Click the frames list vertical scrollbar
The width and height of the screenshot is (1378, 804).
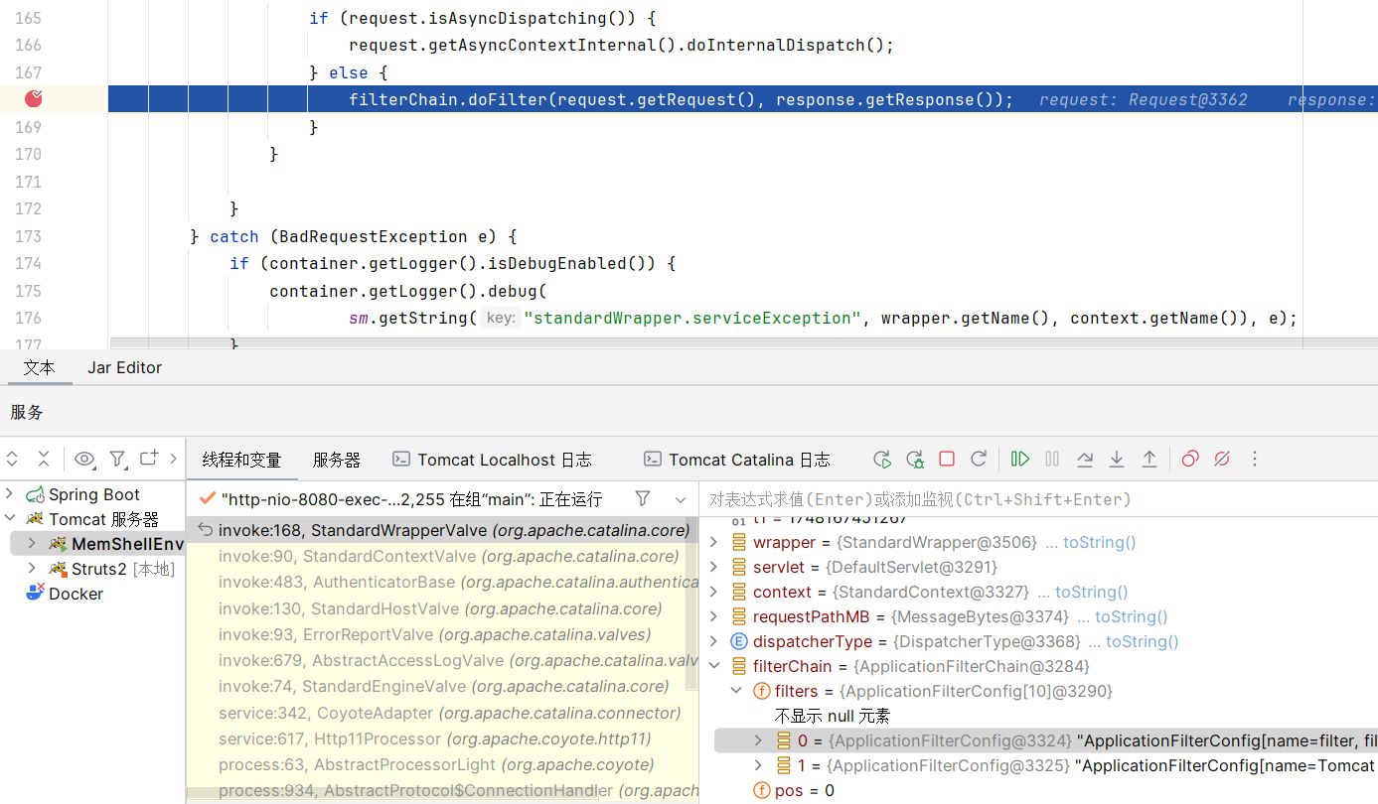pyautogui.click(x=692, y=605)
